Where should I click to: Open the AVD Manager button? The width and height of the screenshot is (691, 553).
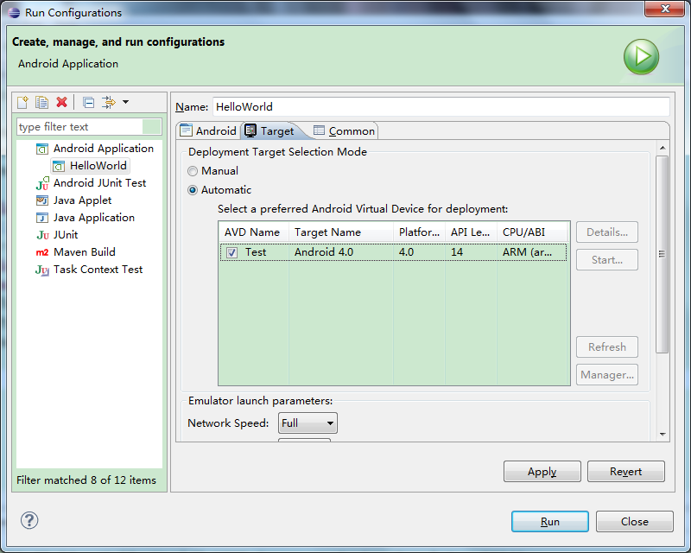[607, 375]
